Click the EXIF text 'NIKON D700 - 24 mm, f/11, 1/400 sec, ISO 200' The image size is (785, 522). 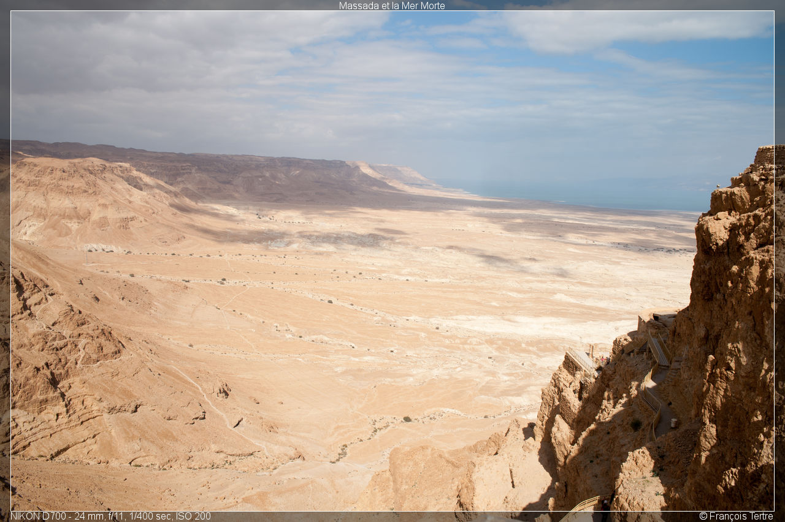(x=110, y=516)
